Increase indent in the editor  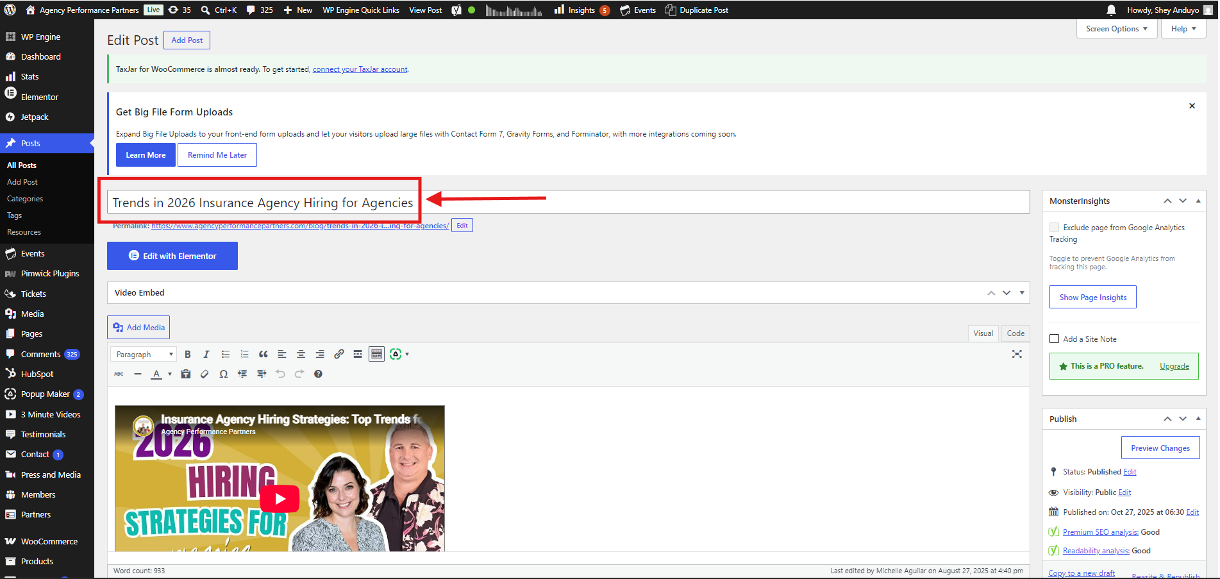click(262, 374)
